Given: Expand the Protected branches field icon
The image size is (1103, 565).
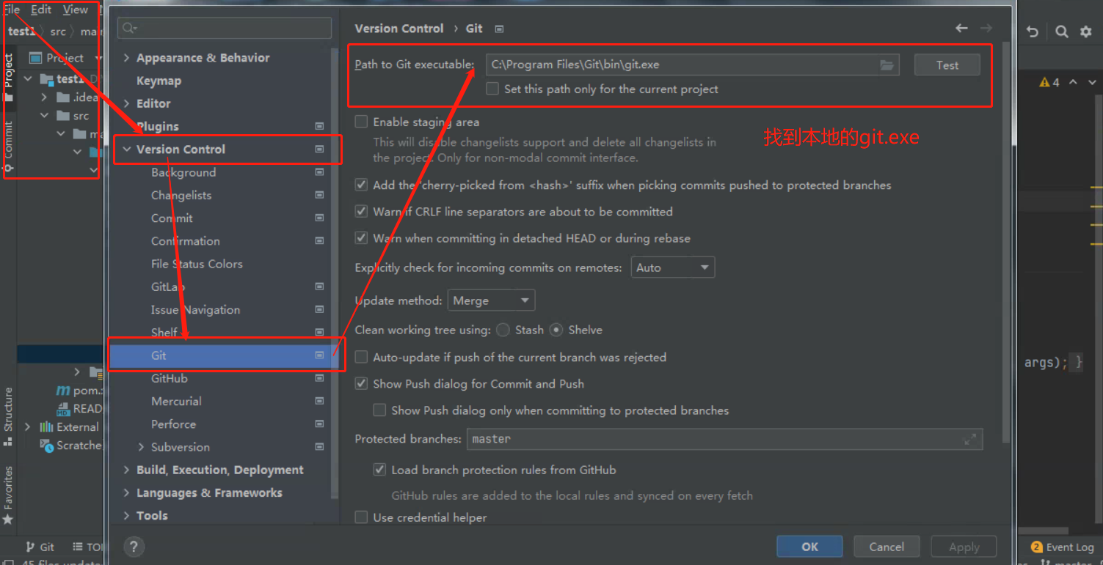Looking at the screenshot, I should [969, 439].
